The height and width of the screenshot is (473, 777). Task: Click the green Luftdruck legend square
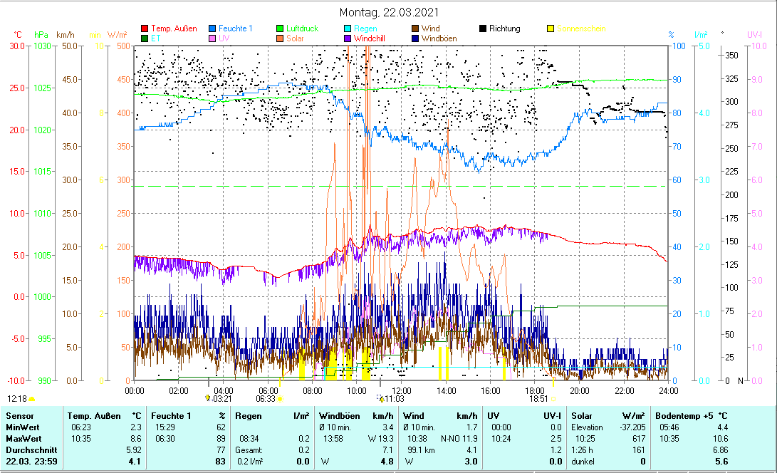(280, 28)
